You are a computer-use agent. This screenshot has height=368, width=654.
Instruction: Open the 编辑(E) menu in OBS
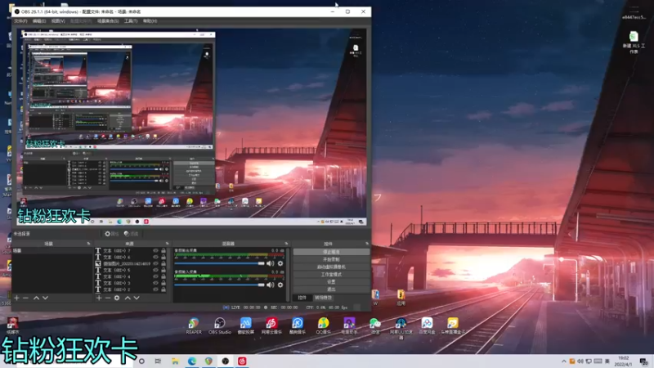pyautogui.click(x=38, y=21)
